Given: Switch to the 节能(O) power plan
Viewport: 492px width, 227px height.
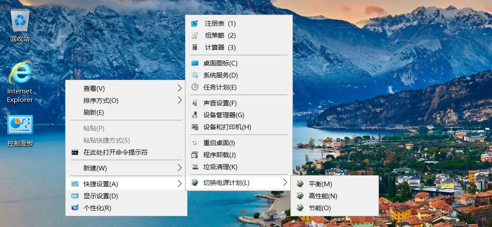Looking at the screenshot, I should pyautogui.click(x=335, y=208).
